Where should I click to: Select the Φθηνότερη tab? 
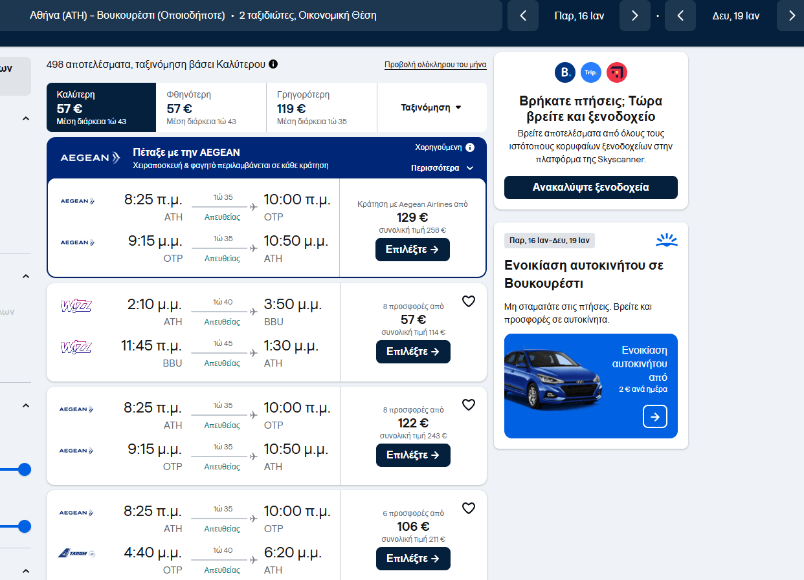(x=211, y=107)
